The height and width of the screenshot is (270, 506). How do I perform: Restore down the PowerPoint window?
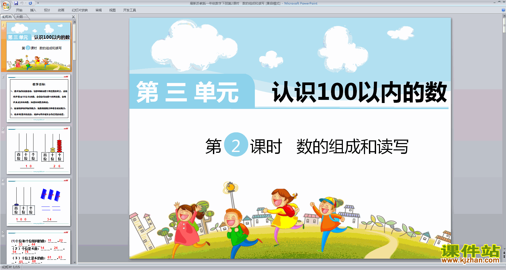pos(499,2)
